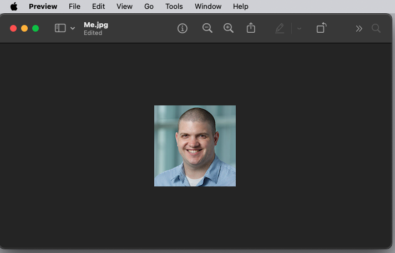Enter full screen with green button
395x253 pixels.
tap(36, 28)
